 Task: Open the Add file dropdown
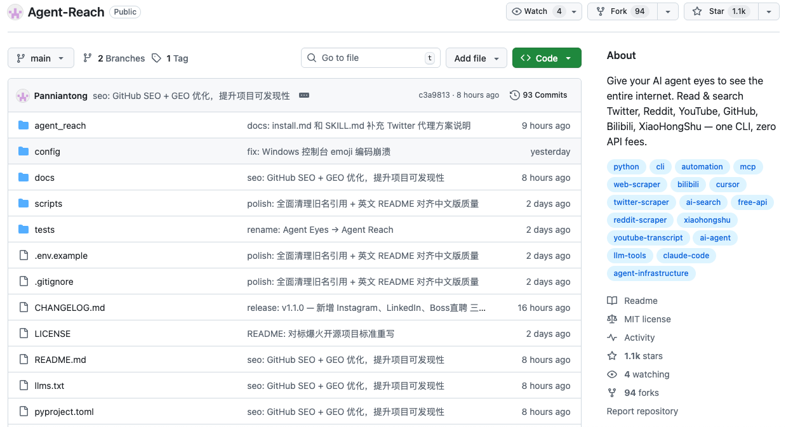pyautogui.click(x=476, y=58)
